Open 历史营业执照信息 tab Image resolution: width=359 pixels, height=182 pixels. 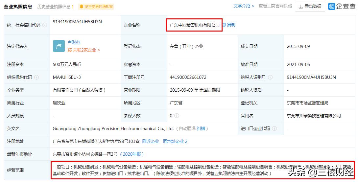point(56,7)
